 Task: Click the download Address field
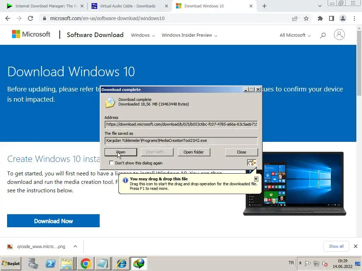click(181, 125)
